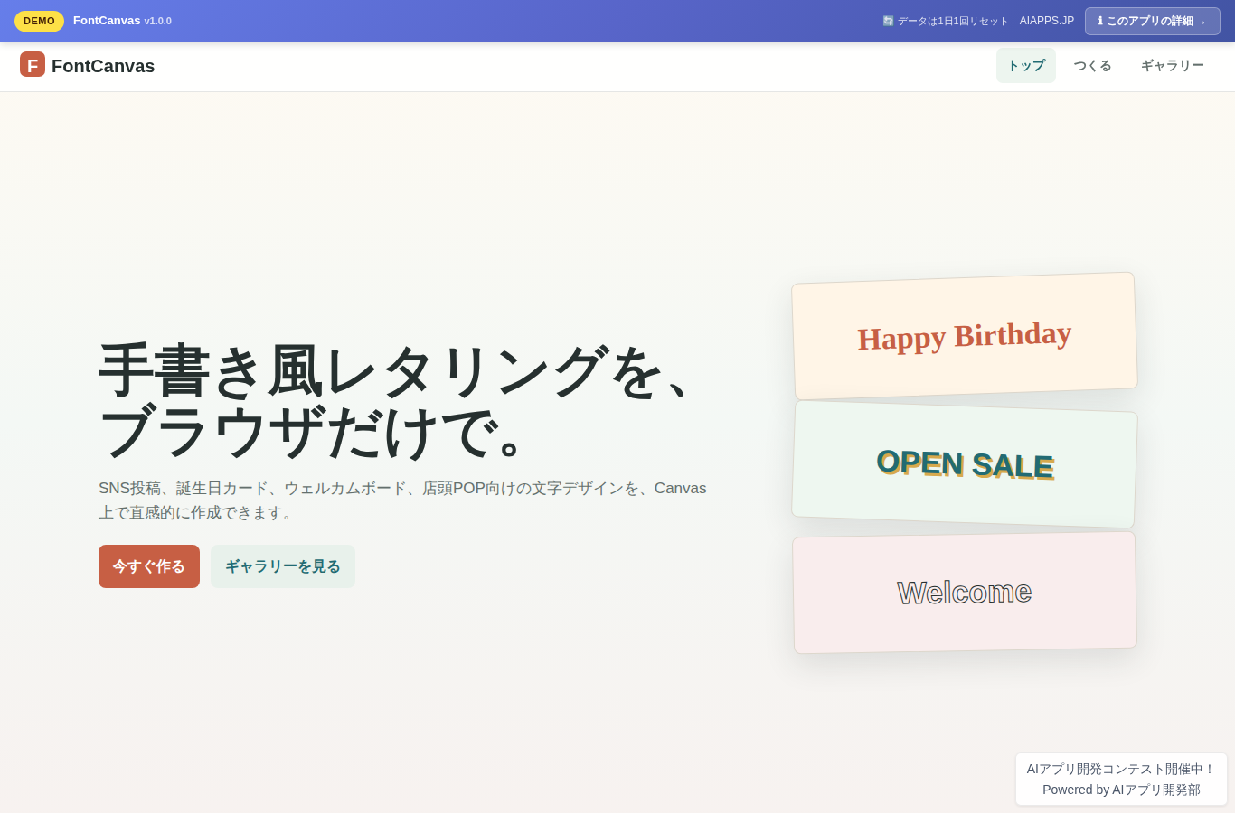This screenshot has height=813, width=1235.
Task: Click the 今すぐ作る button
Action: 149,566
